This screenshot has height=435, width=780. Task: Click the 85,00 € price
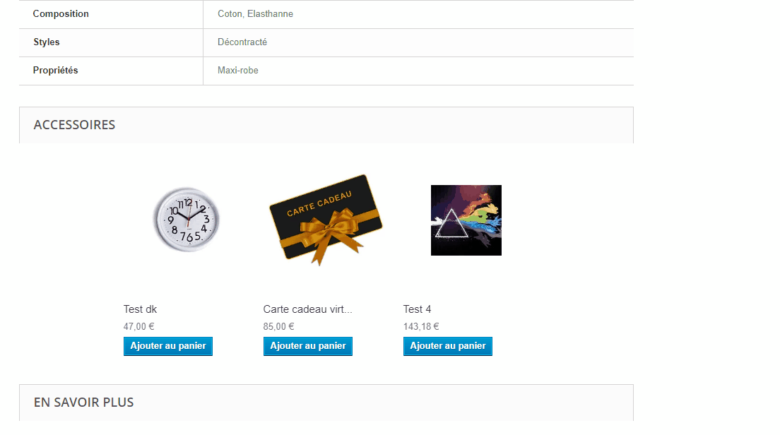tap(278, 327)
